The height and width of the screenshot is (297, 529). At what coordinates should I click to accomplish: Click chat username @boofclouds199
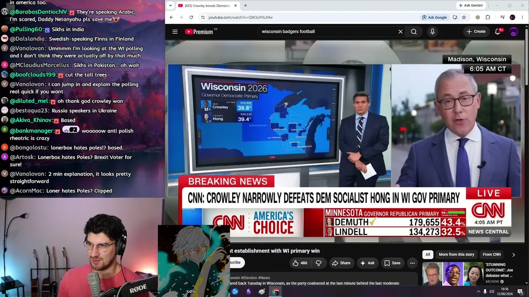[33, 75]
